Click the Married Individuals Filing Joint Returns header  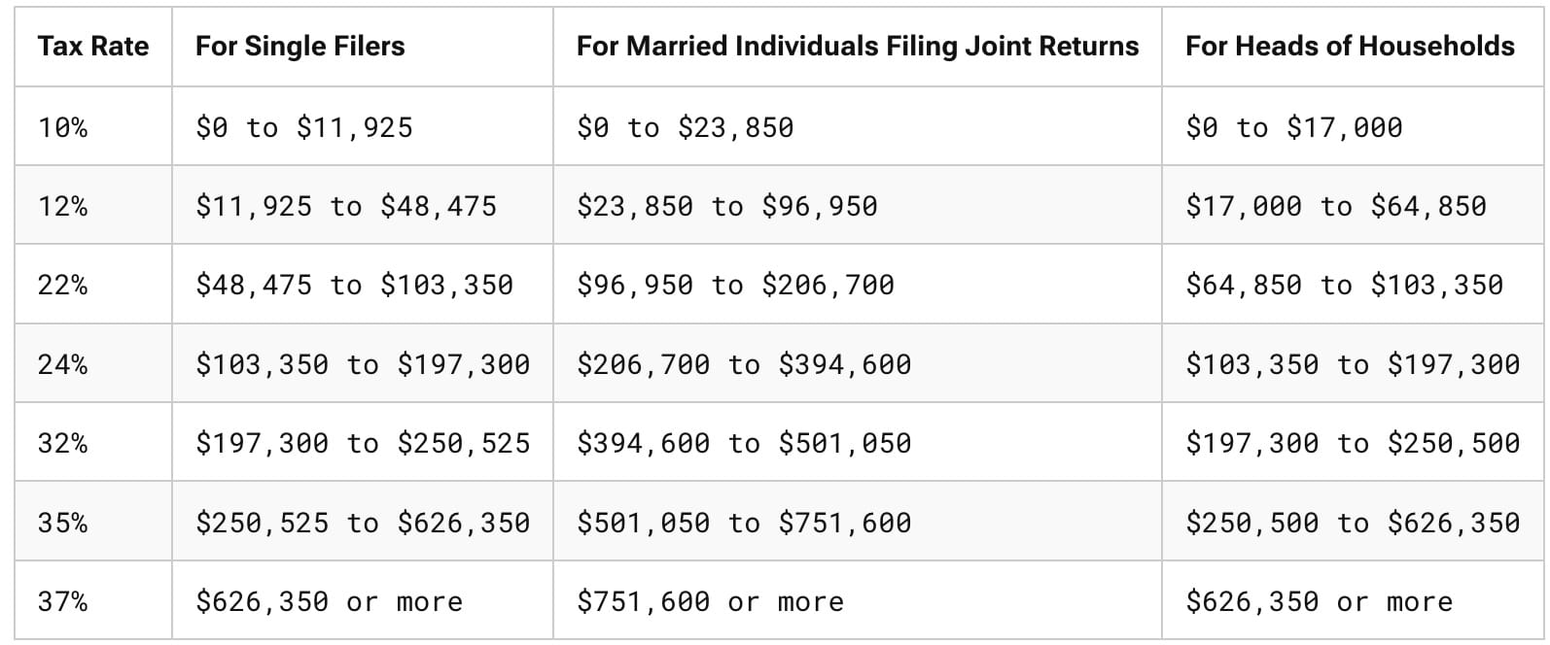point(857,46)
